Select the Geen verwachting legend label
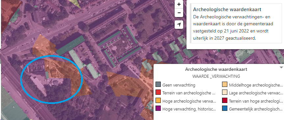This screenshot has height=120, width=284. tap(179, 85)
